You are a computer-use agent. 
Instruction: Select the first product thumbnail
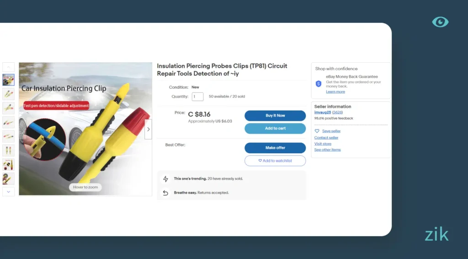click(x=9, y=80)
